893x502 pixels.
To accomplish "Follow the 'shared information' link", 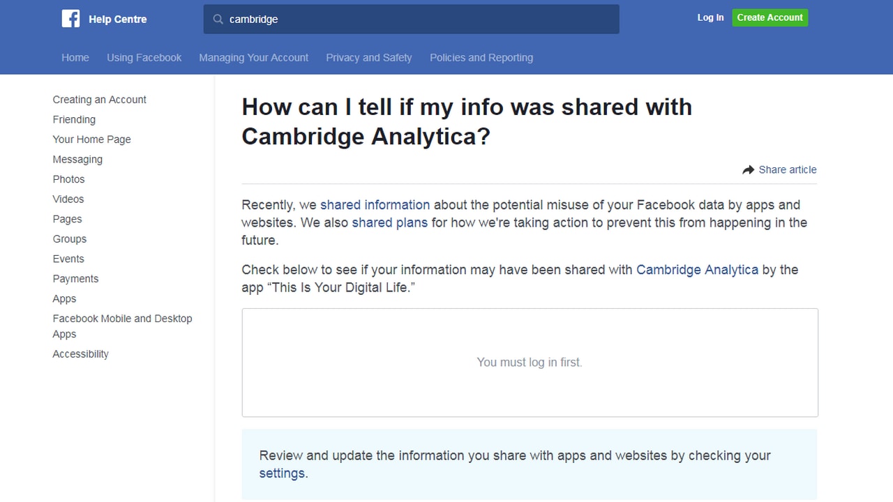I will point(375,205).
